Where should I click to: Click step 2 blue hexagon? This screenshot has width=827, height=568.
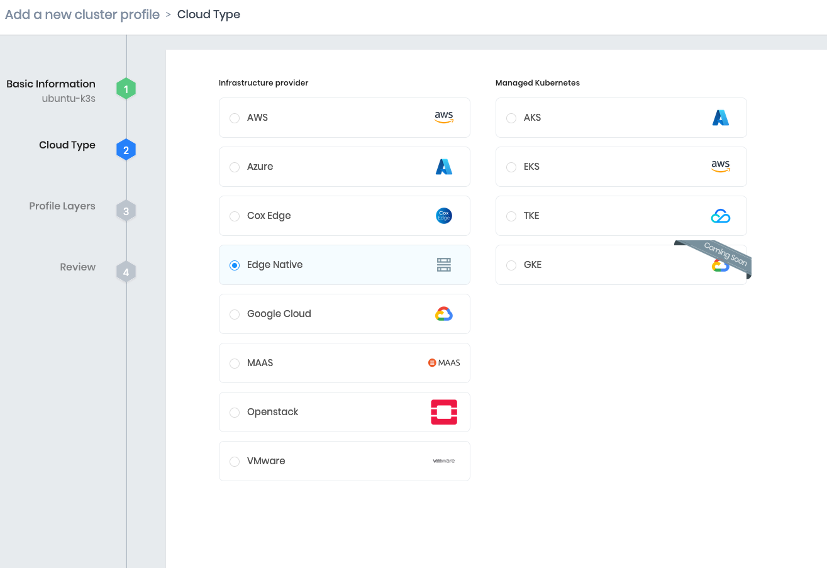point(126,150)
